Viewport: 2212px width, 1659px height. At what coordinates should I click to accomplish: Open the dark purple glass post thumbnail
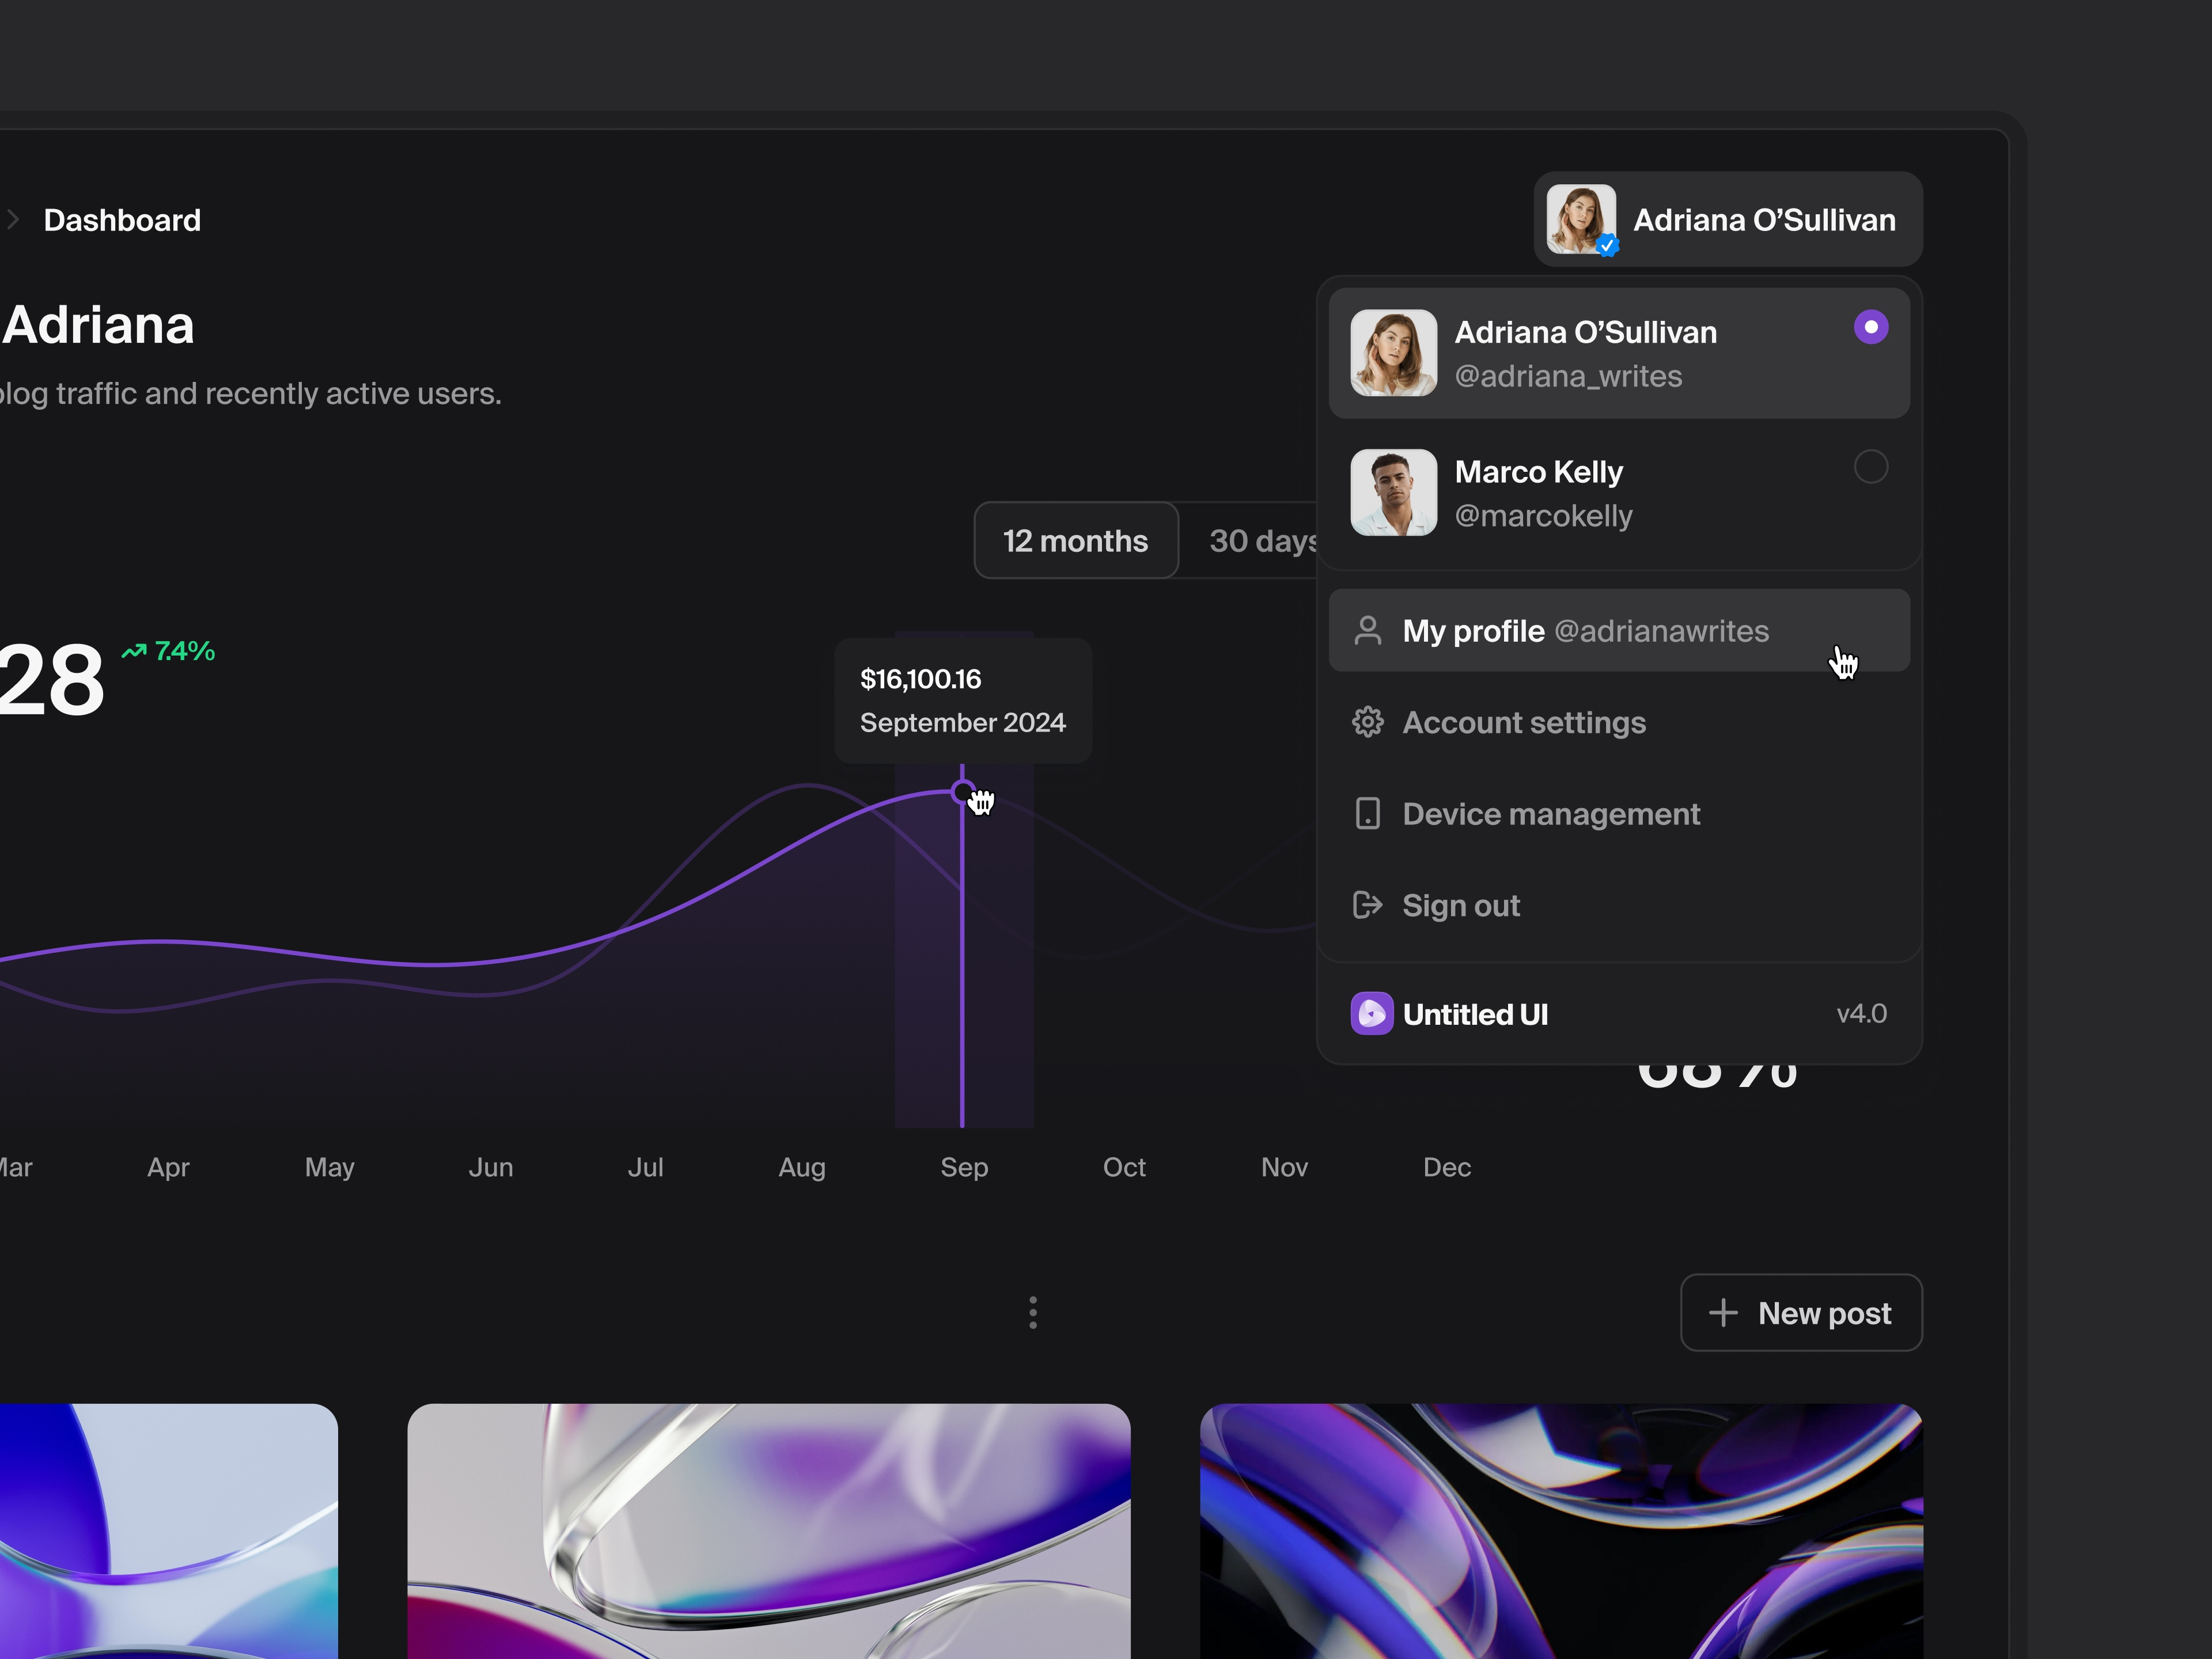(x=1561, y=1531)
